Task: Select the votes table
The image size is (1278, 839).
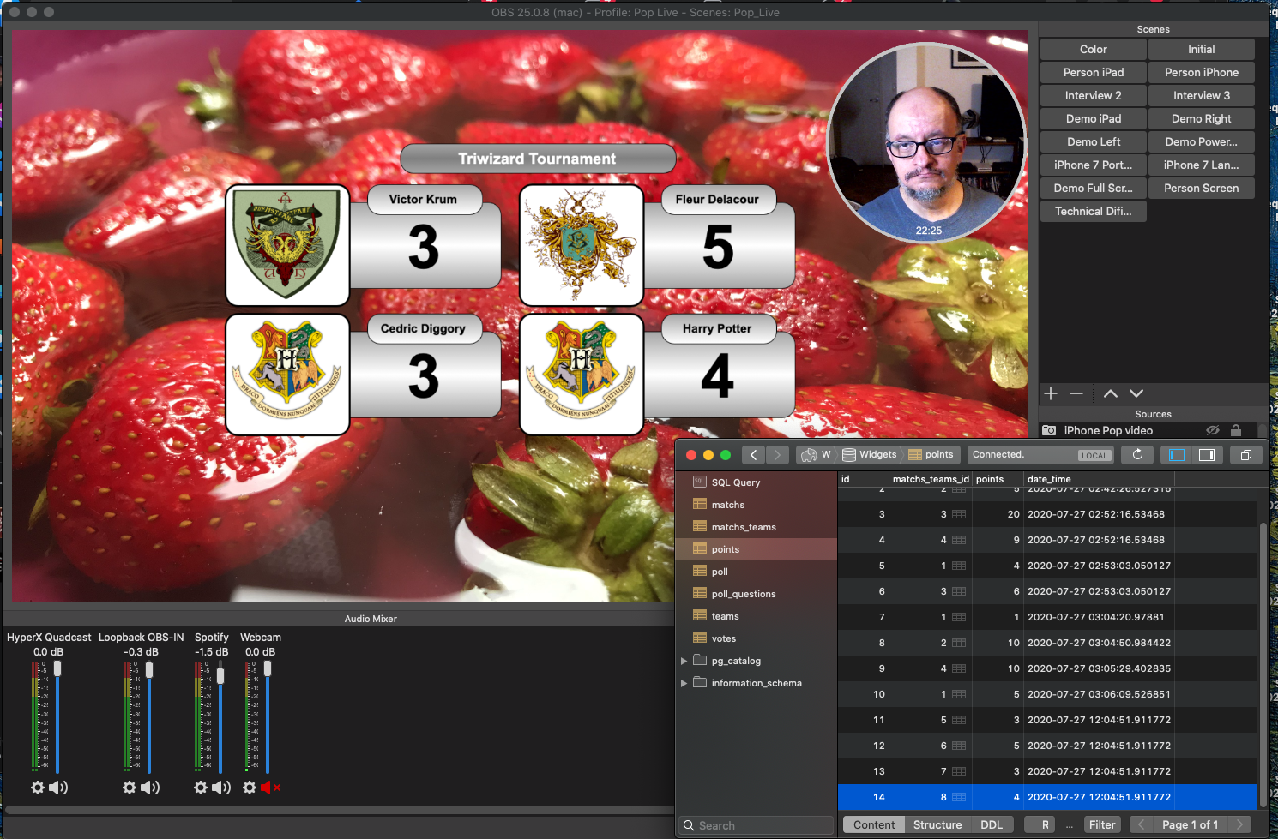Action: (x=757, y=638)
